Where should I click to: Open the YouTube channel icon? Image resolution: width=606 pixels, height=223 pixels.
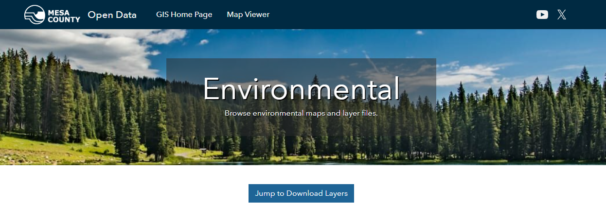tap(542, 15)
